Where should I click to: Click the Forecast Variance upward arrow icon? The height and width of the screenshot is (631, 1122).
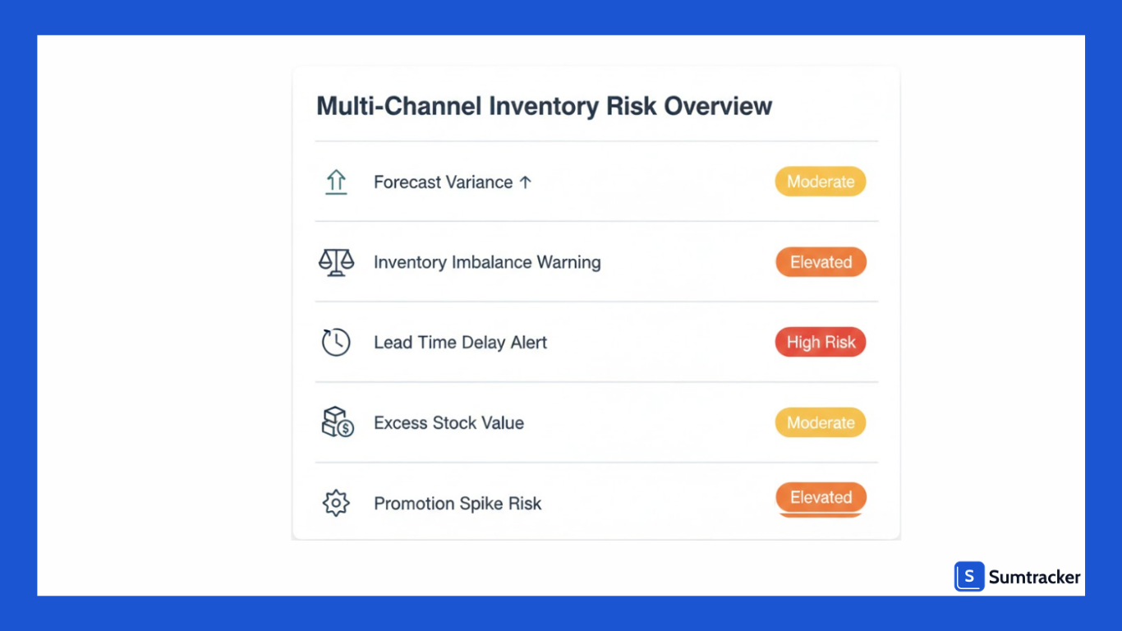(x=336, y=182)
